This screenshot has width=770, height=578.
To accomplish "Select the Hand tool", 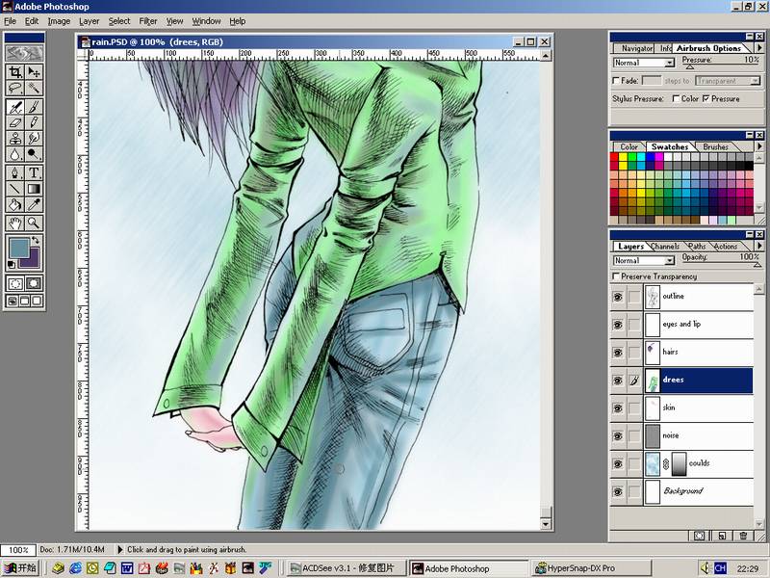I will click(15, 223).
